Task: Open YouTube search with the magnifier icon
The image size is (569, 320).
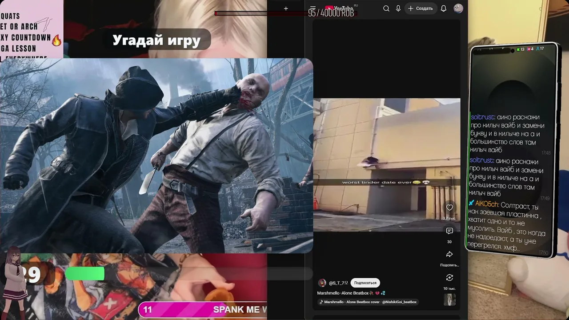Action: pyautogui.click(x=386, y=8)
